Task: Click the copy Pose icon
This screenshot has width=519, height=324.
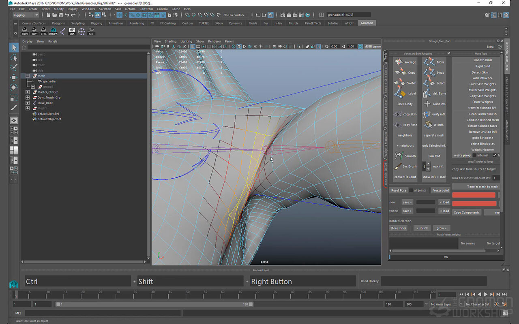Action: point(398,125)
